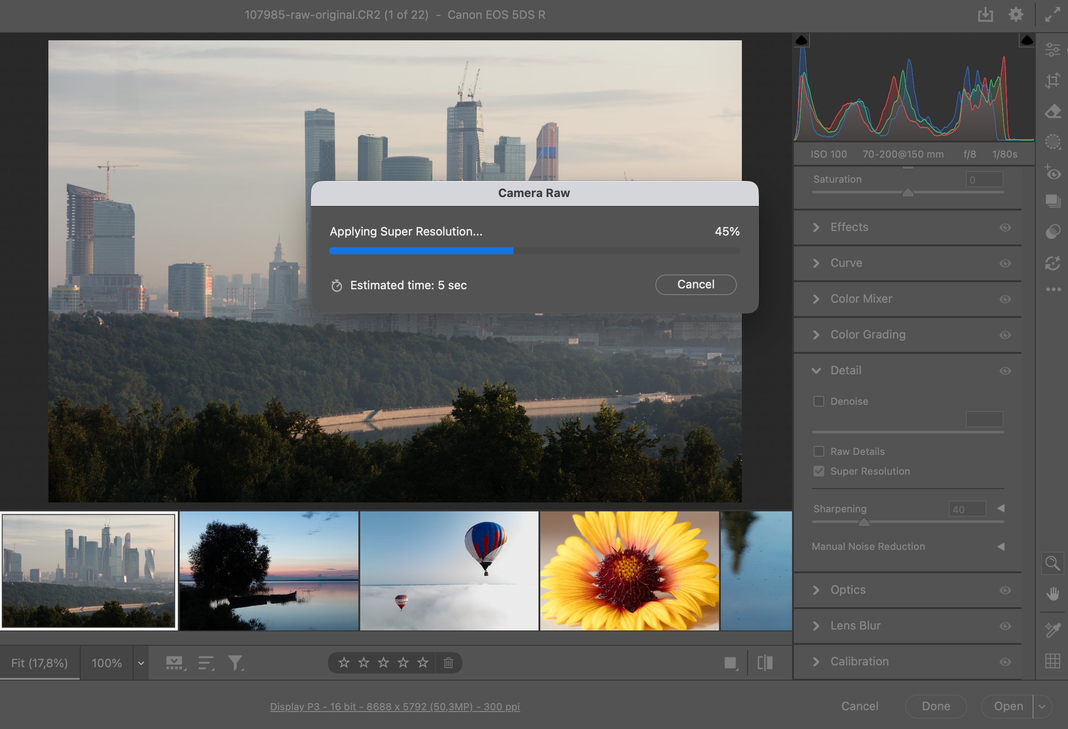Toggle visibility eye for Color Mixer
This screenshot has height=729, width=1068.
(1005, 299)
